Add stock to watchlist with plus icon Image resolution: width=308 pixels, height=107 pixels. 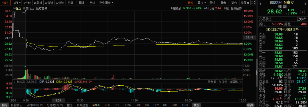click(x=303, y=12)
